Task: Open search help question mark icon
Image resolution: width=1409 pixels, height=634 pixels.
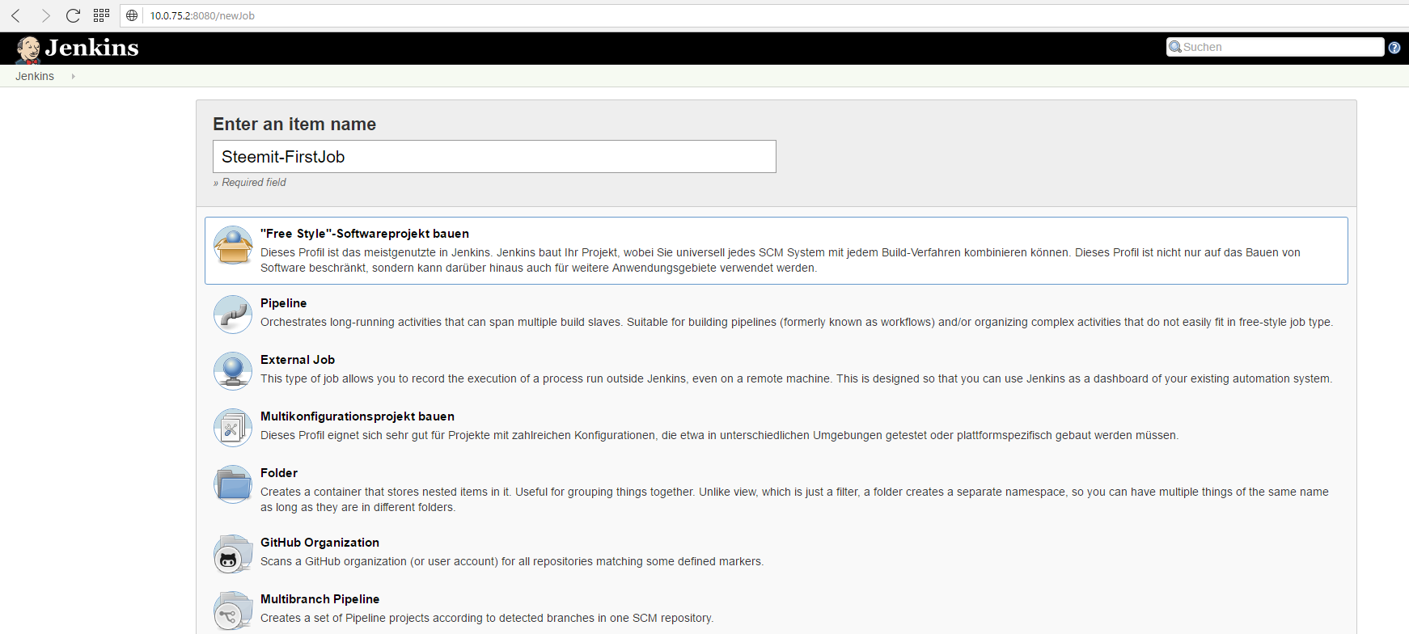Action: click(1394, 48)
